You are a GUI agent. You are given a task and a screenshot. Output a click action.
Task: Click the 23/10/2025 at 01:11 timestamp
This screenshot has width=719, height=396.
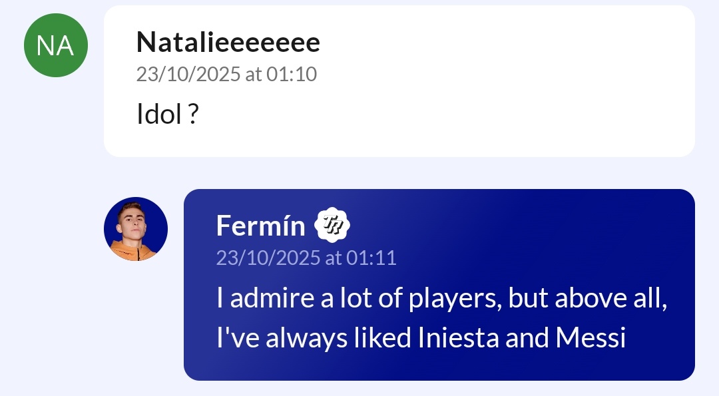tap(306, 258)
